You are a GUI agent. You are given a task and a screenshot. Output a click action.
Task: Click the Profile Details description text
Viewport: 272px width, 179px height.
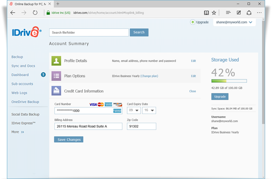pyautogui.click(x=144, y=61)
